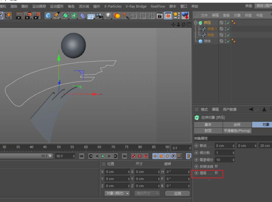Add a light using the light bulb icon
Image resolution: width=272 pixels, height=202 pixels.
pyautogui.click(x=108, y=16)
